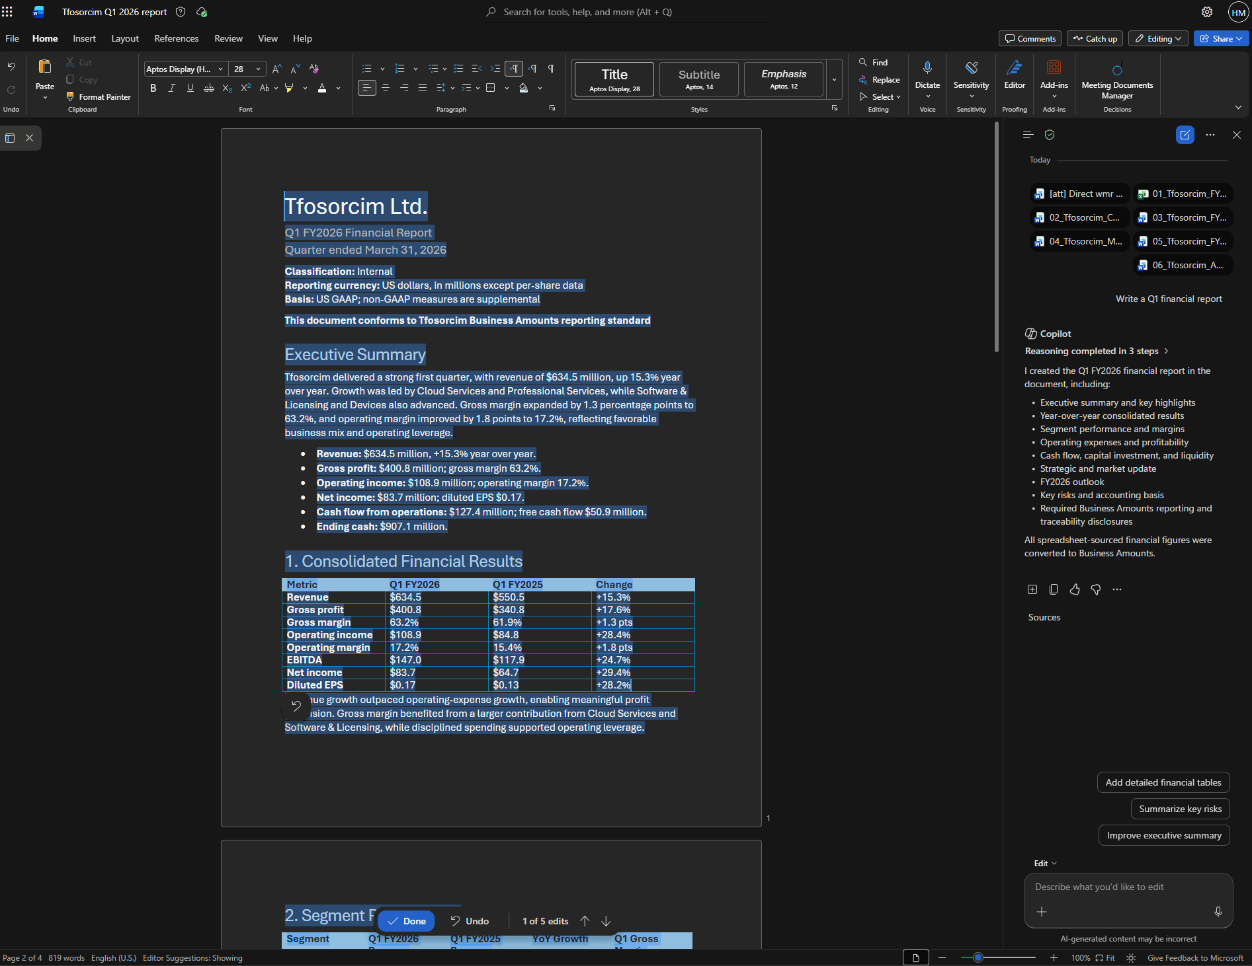Toggle justify alignment

[x=423, y=88]
